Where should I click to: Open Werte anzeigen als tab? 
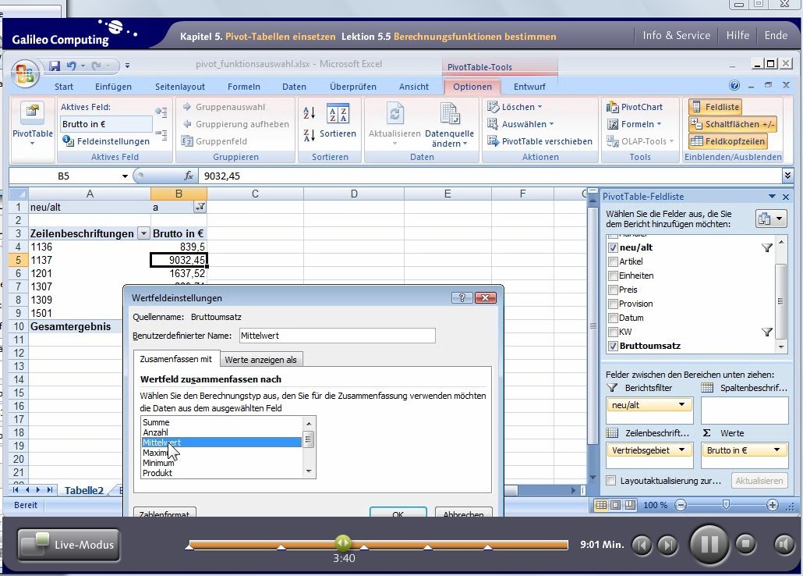coord(260,360)
